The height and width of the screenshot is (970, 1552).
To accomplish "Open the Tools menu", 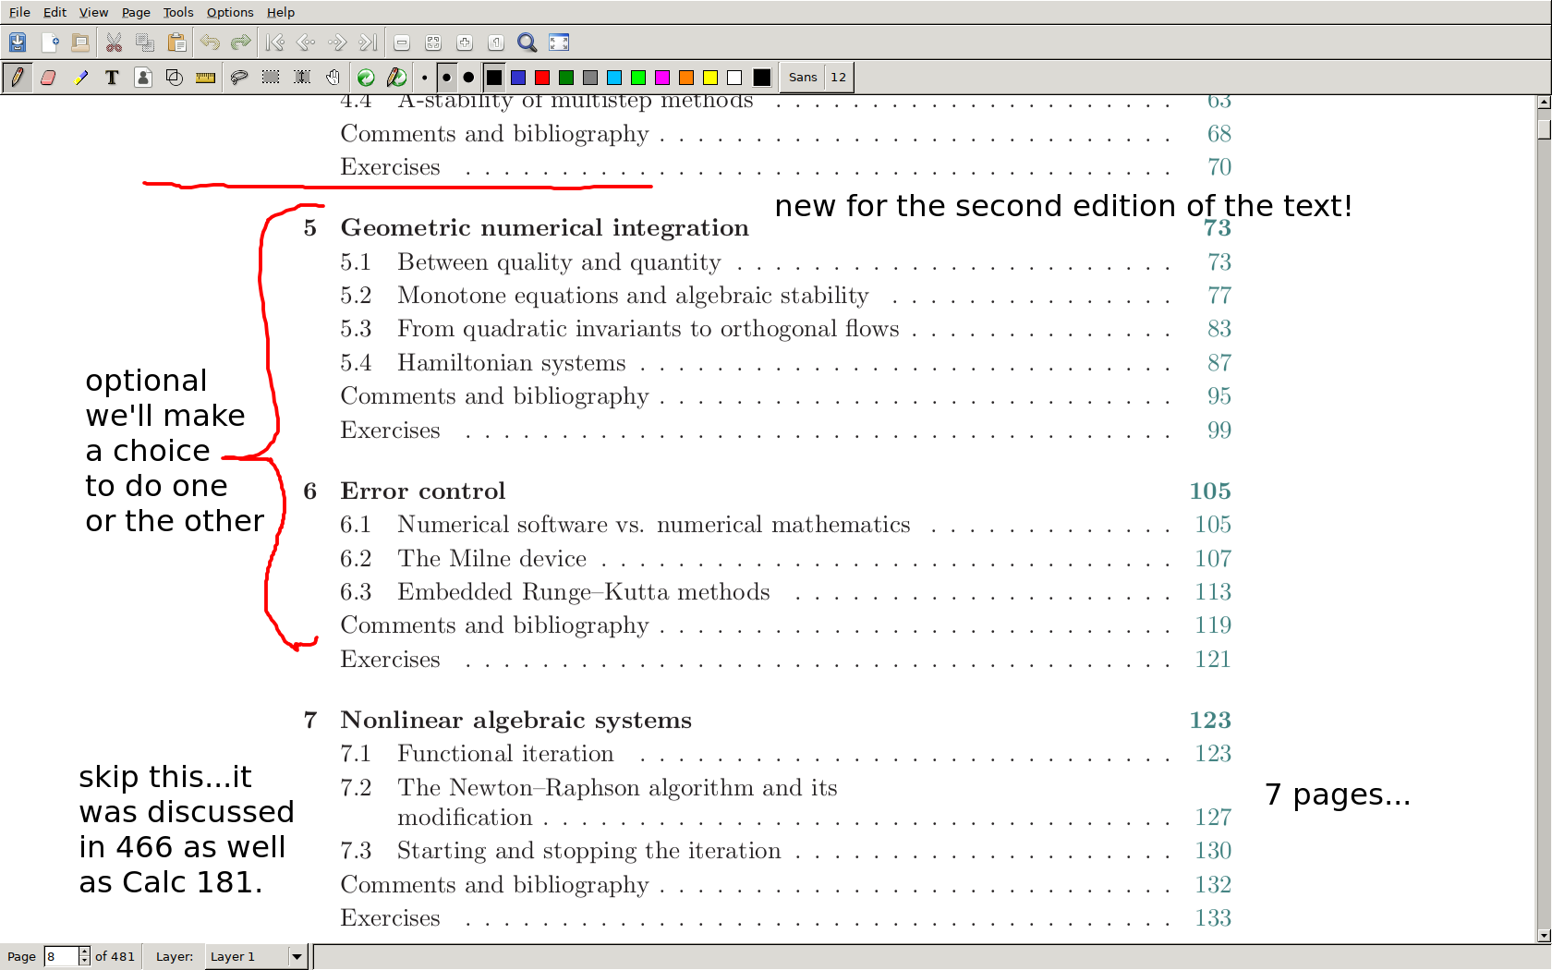I will point(177,12).
